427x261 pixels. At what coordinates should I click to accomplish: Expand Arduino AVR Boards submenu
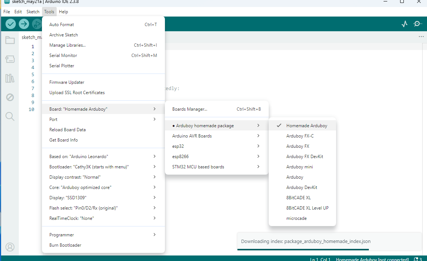click(x=217, y=136)
